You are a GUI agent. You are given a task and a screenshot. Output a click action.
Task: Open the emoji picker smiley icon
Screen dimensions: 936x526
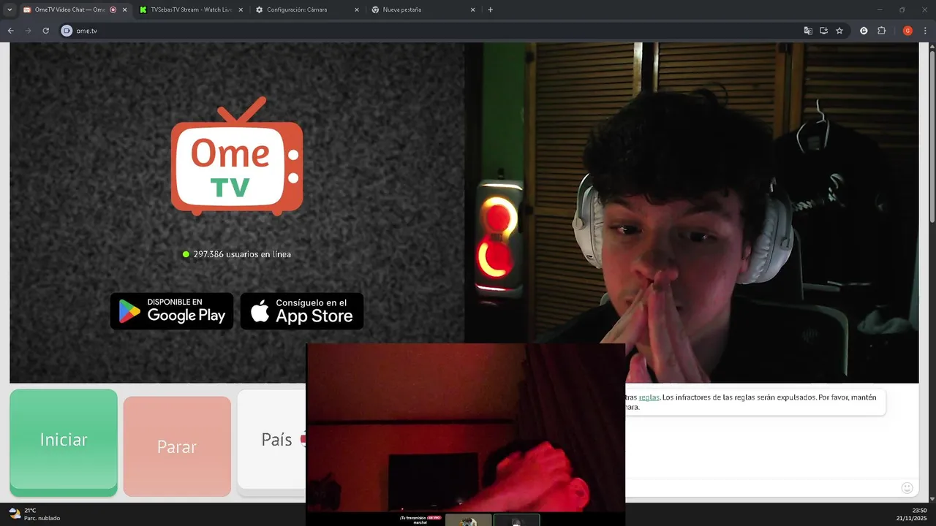(x=907, y=487)
